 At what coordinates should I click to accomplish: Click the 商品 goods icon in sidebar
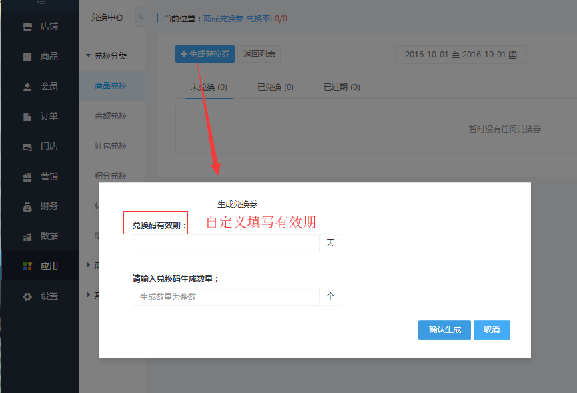point(27,57)
